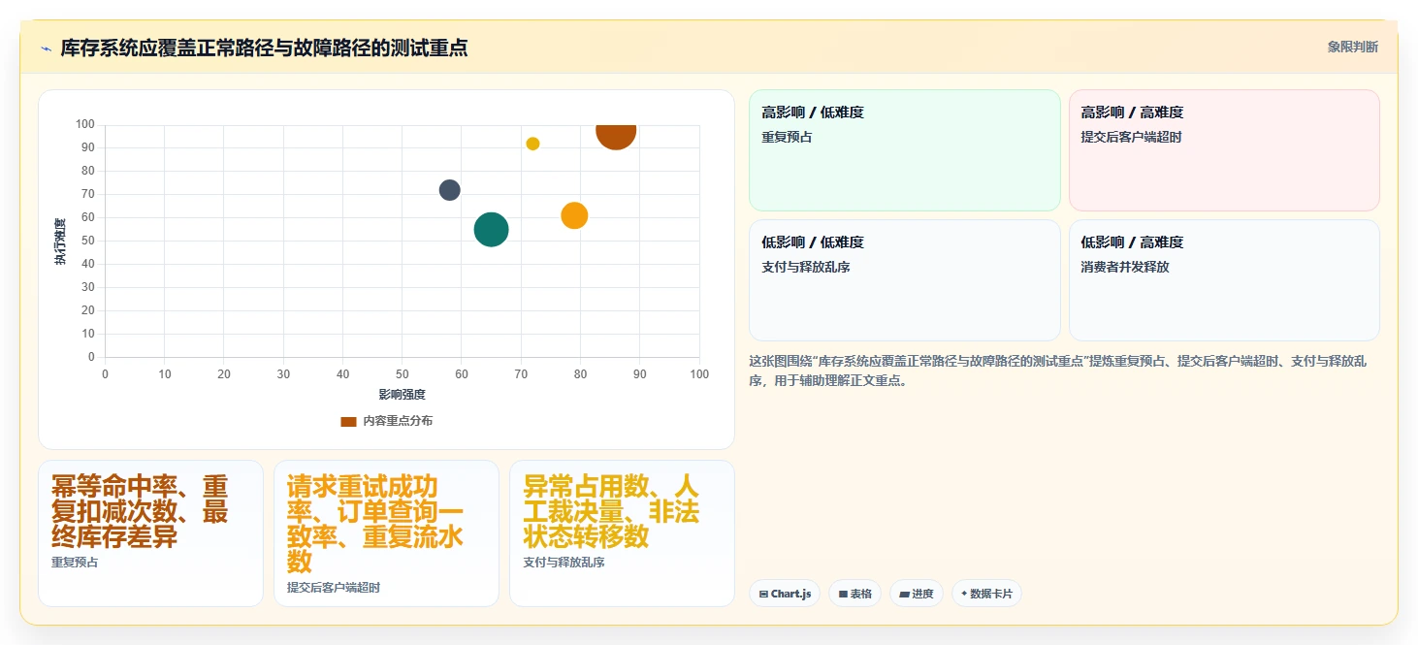Click the summary paragraph starting 这张图围绕

click(1059, 371)
